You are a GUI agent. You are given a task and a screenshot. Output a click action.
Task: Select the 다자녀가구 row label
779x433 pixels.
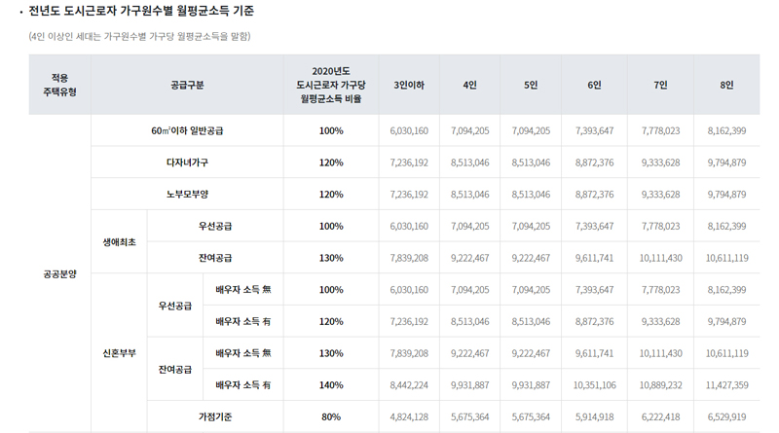187,162
